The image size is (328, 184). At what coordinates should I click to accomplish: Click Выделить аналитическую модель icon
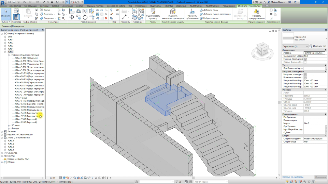[x=172, y=11]
